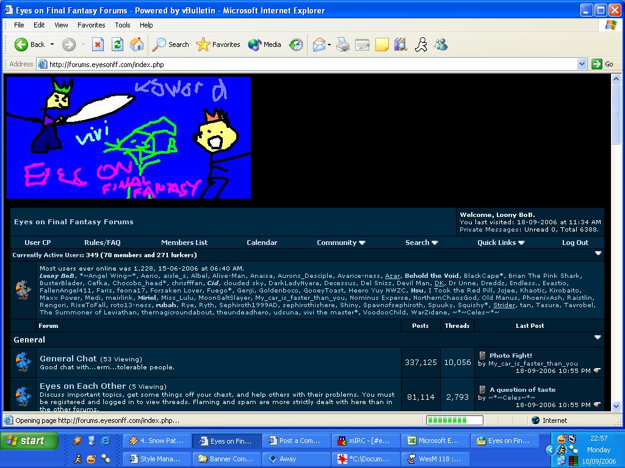The height and width of the screenshot is (468, 625).
Task: Click the Eyes on Final Fantasy banner image
Action: click(x=129, y=138)
